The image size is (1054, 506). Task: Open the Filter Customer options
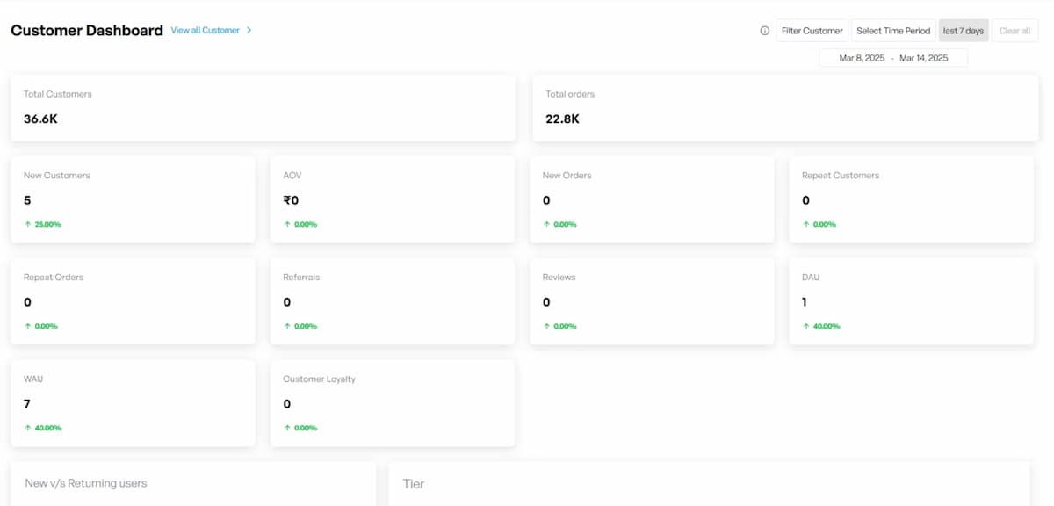click(x=812, y=30)
